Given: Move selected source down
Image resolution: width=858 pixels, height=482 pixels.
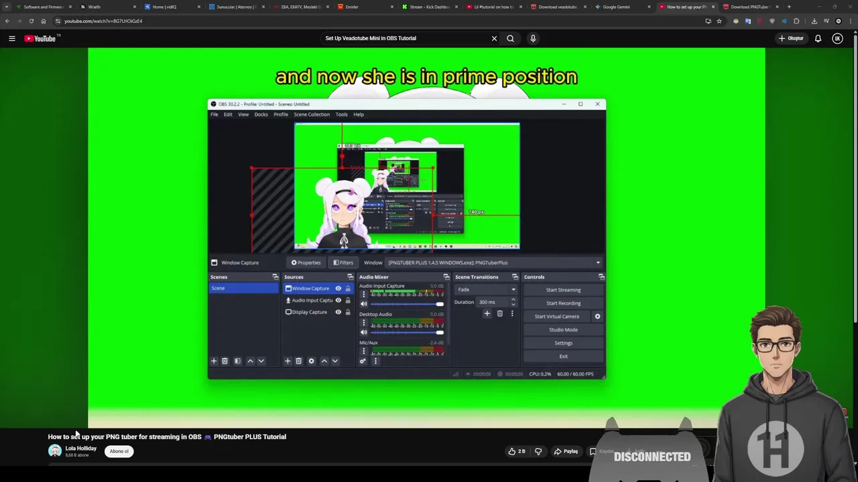Looking at the screenshot, I should click(335, 361).
